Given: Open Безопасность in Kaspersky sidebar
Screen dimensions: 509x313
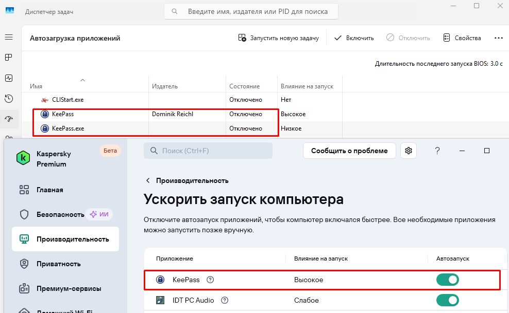Looking at the screenshot, I should coord(60,214).
